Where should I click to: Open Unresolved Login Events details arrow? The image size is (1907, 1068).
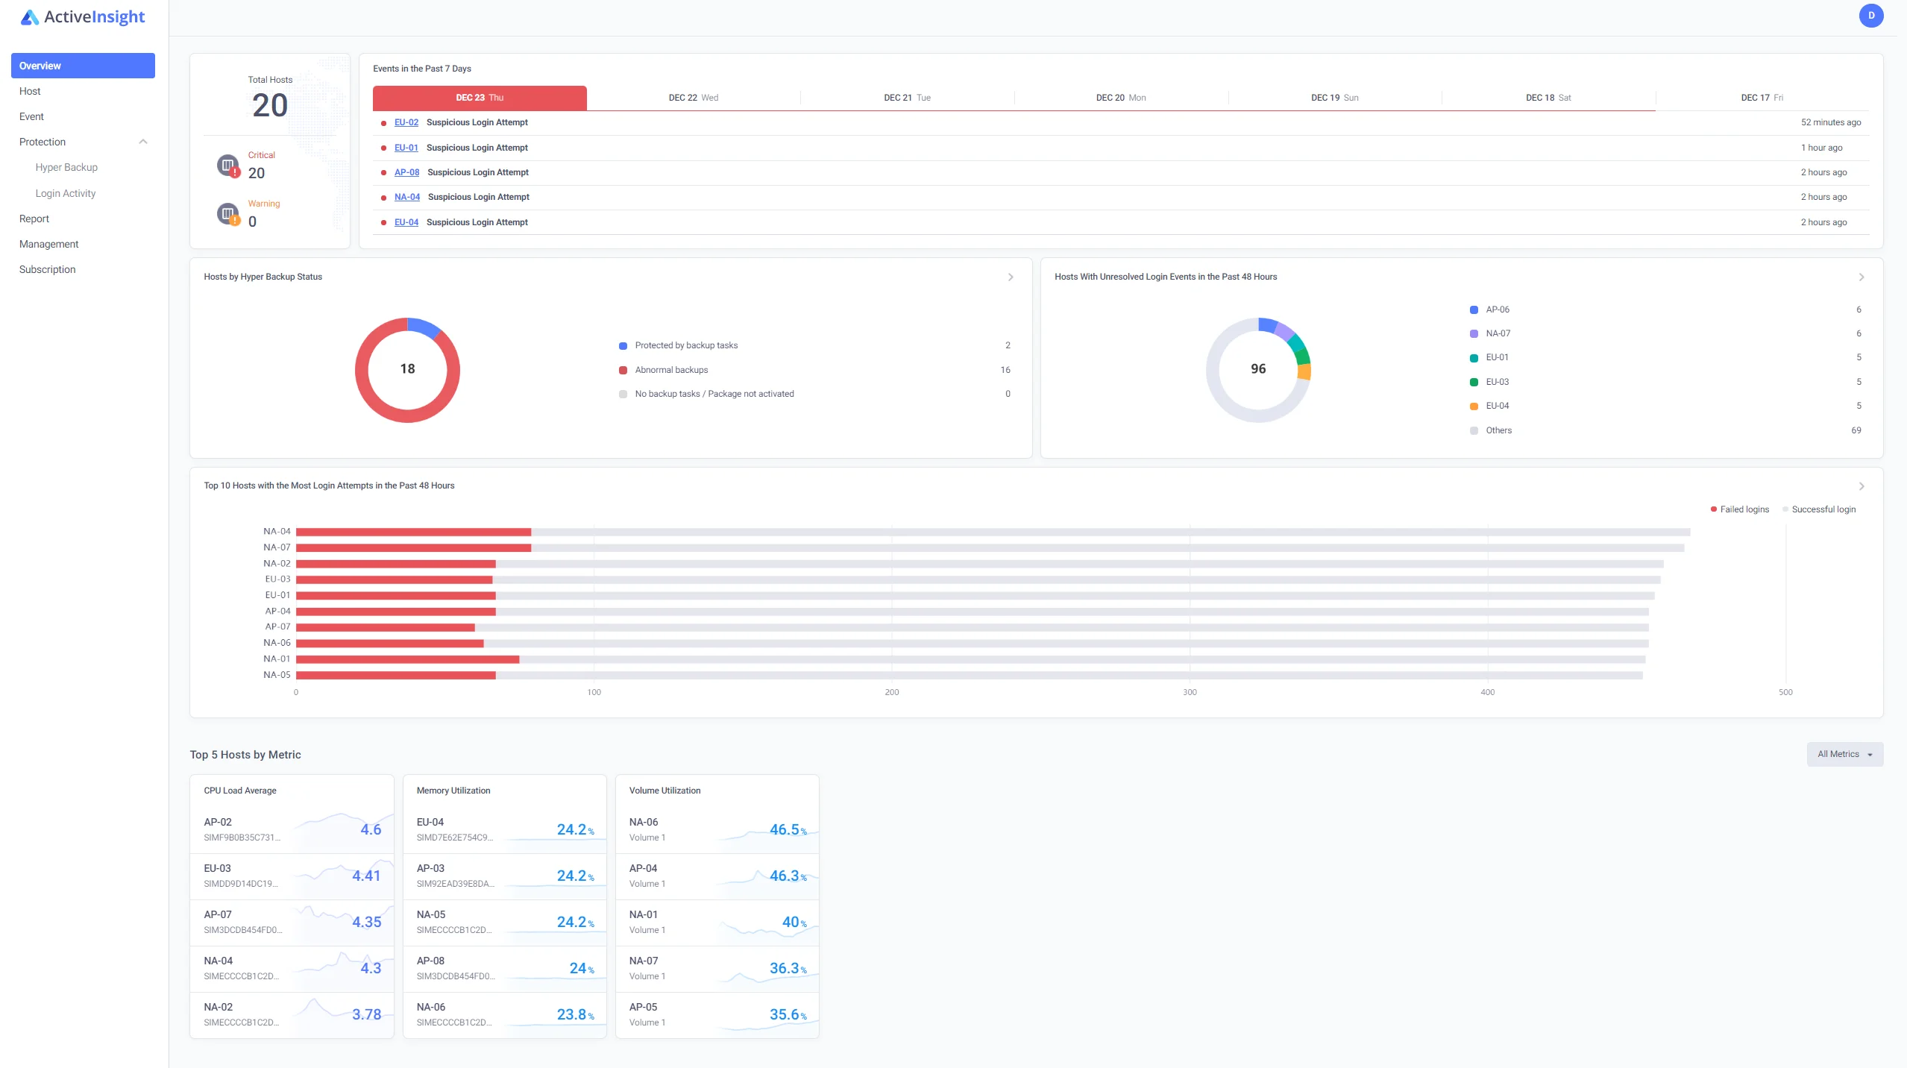click(1862, 277)
